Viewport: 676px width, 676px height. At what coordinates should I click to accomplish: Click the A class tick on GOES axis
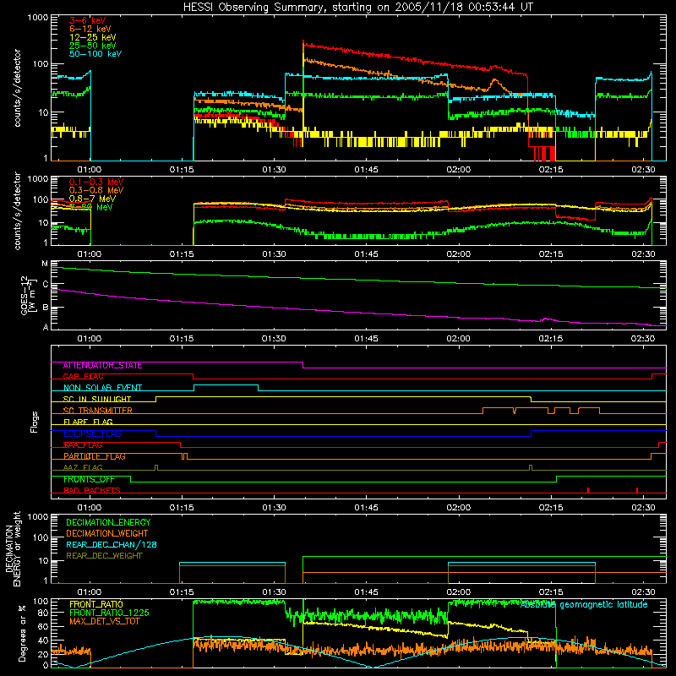[x=46, y=327]
